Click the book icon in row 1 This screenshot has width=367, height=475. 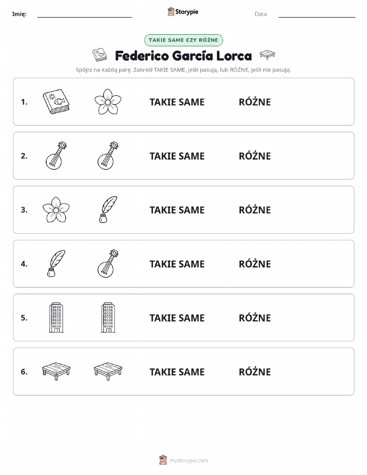click(x=56, y=102)
